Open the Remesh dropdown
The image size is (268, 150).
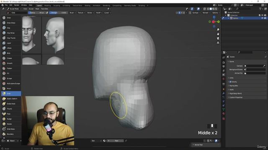point(206,13)
